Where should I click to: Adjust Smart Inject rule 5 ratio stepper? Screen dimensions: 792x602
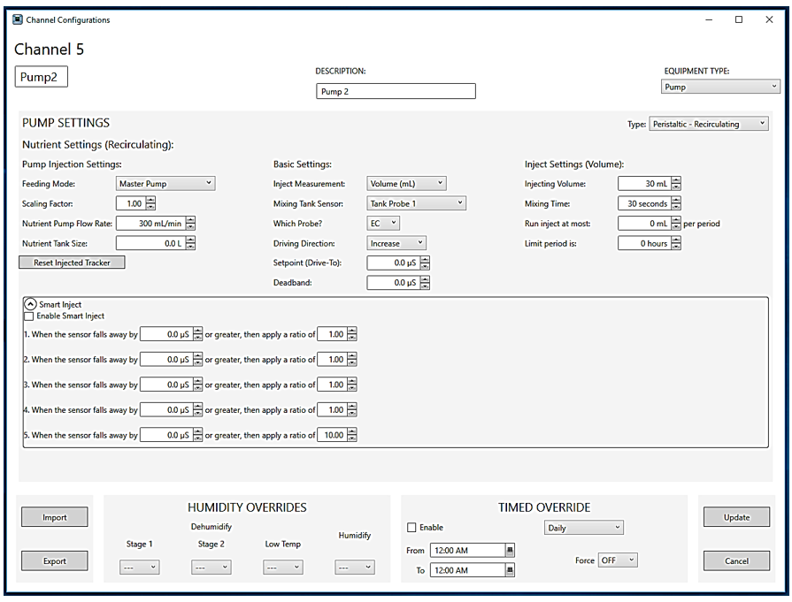tap(352, 435)
